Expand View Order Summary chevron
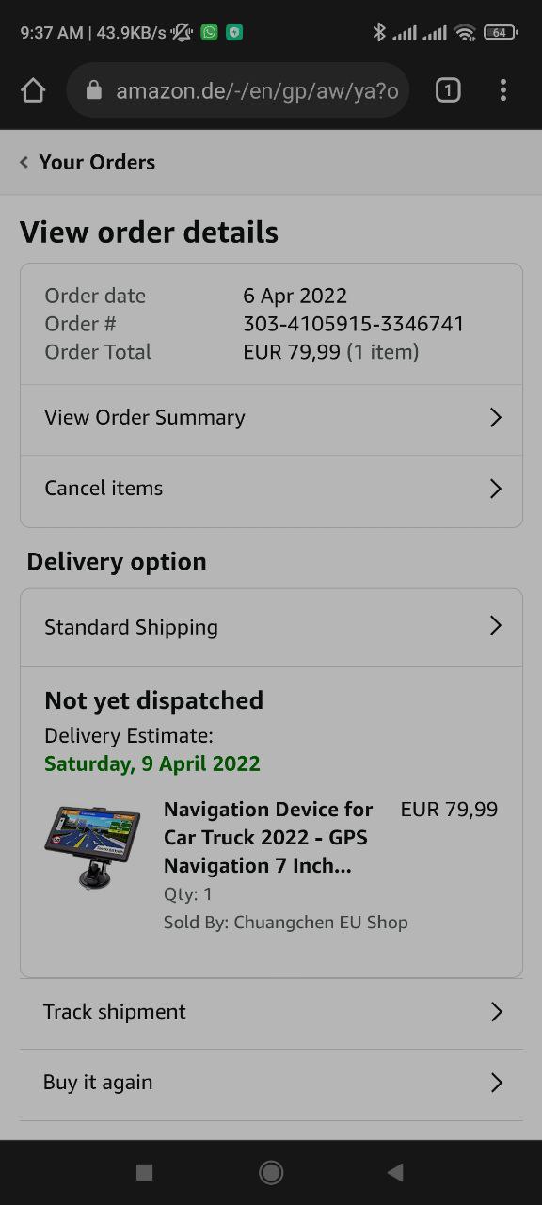 tap(496, 418)
